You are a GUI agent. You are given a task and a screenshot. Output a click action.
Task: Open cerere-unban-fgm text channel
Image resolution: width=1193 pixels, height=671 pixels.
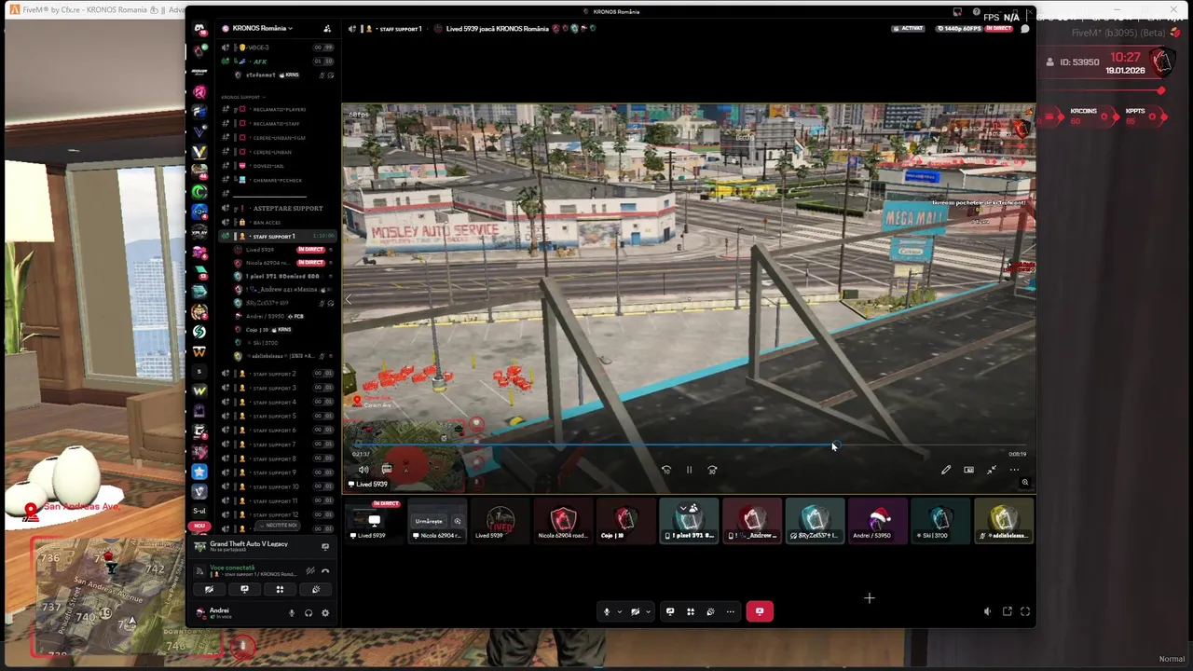[x=277, y=138]
